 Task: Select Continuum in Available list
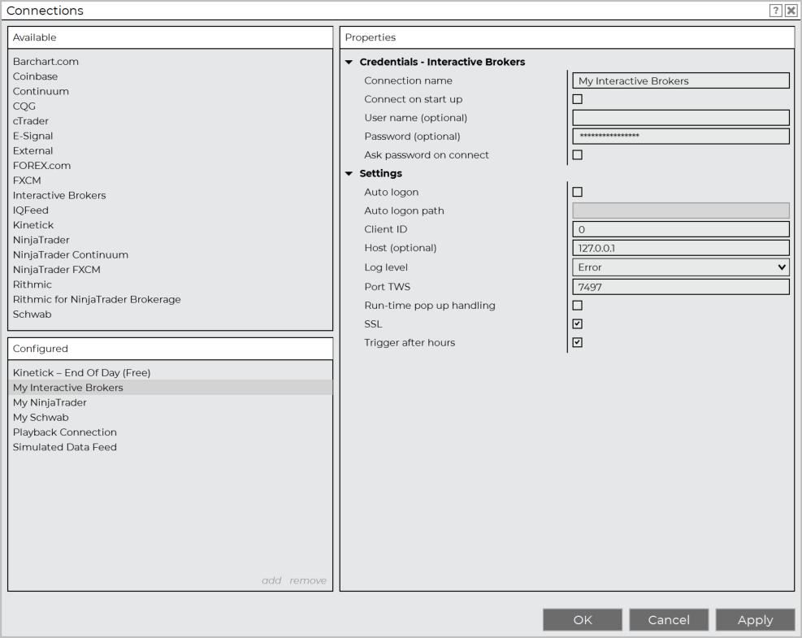(x=41, y=91)
